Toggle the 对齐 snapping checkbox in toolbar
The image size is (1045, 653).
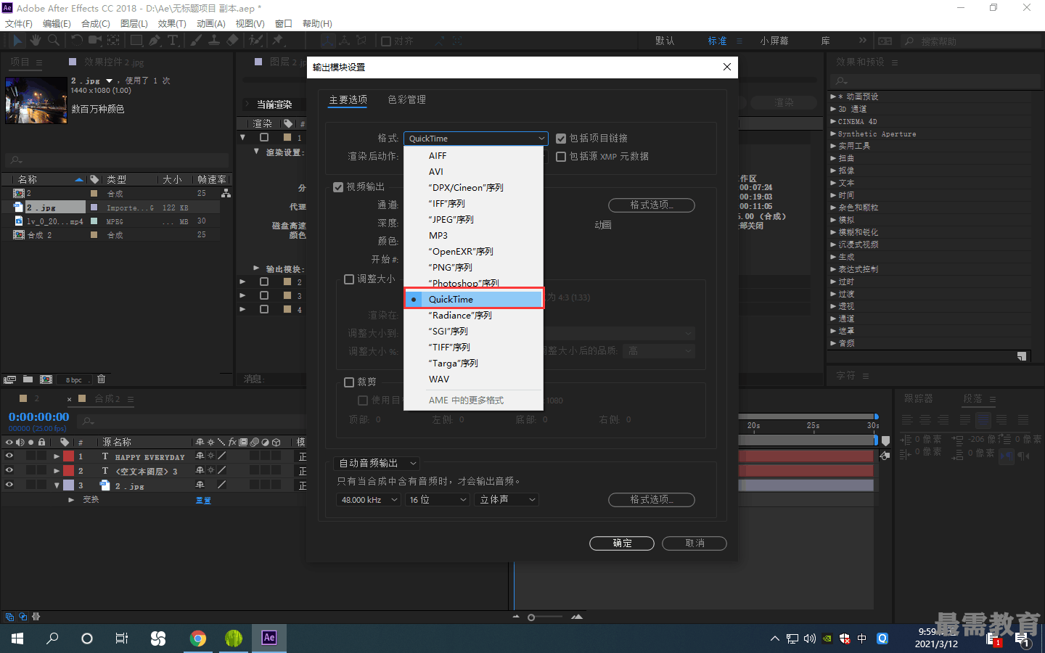click(386, 41)
